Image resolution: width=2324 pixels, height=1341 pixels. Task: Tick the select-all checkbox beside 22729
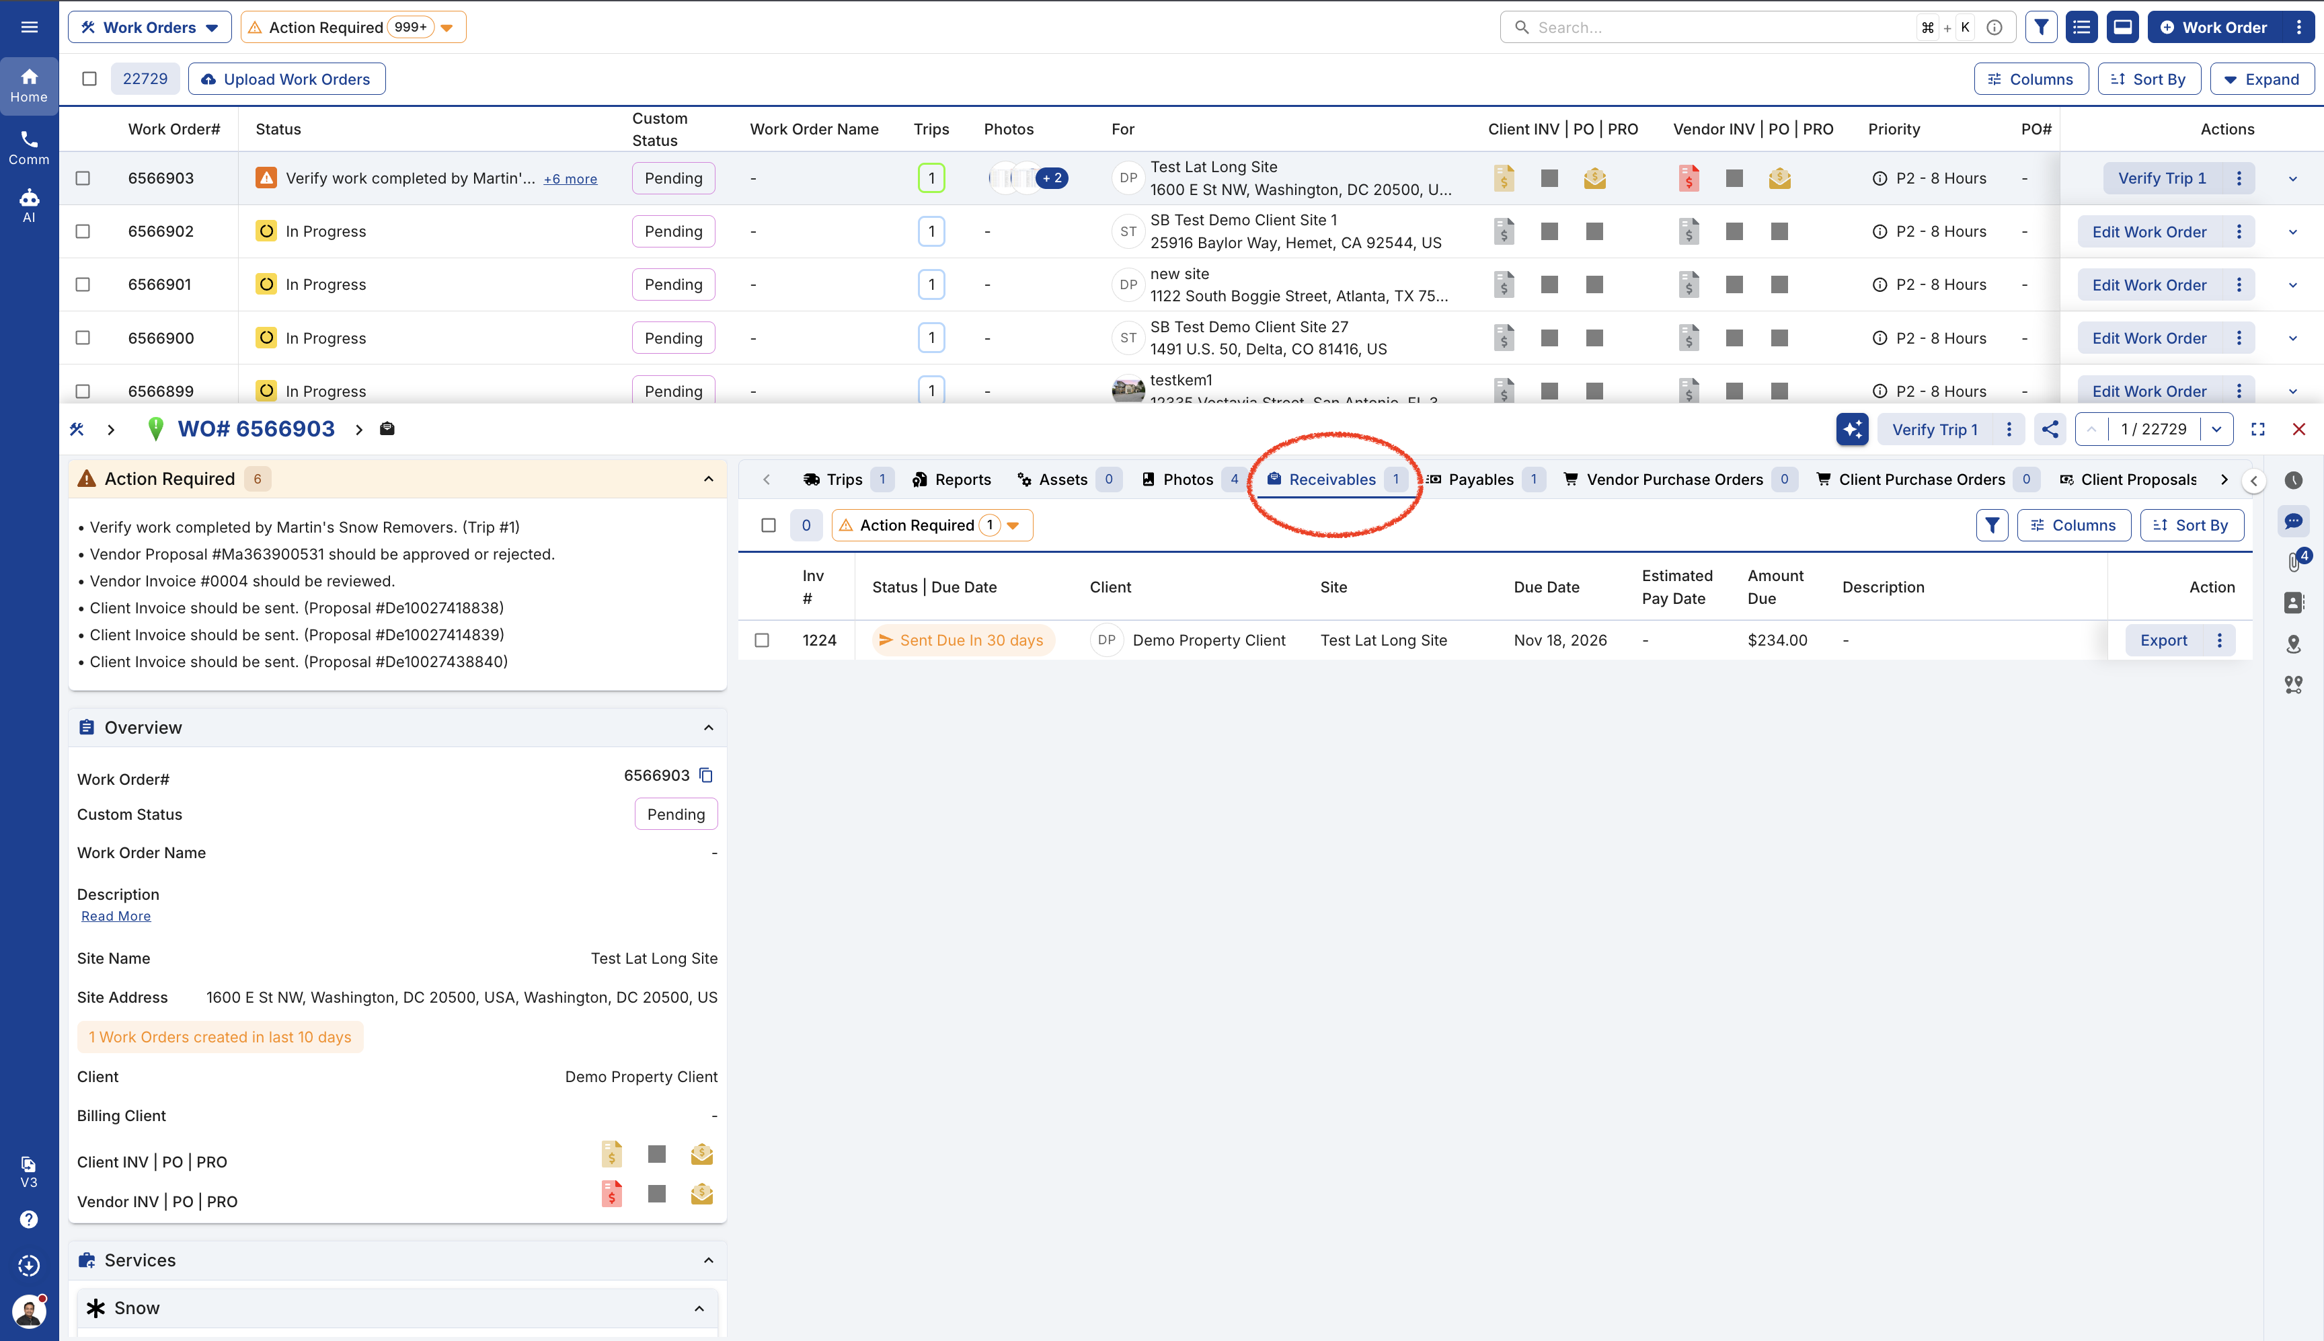(89, 79)
